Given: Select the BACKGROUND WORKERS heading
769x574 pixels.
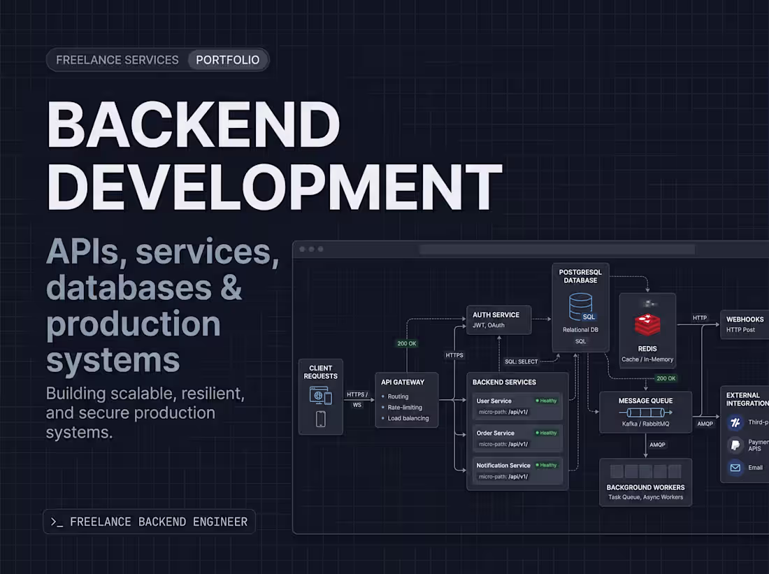Looking at the screenshot, I should pyautogui.click(x=645, y=487).
